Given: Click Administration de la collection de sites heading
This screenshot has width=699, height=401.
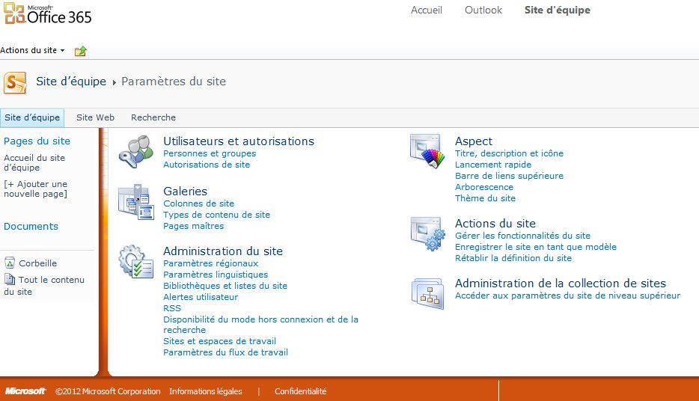Looking at the screenshot, I should pos(561,284).
